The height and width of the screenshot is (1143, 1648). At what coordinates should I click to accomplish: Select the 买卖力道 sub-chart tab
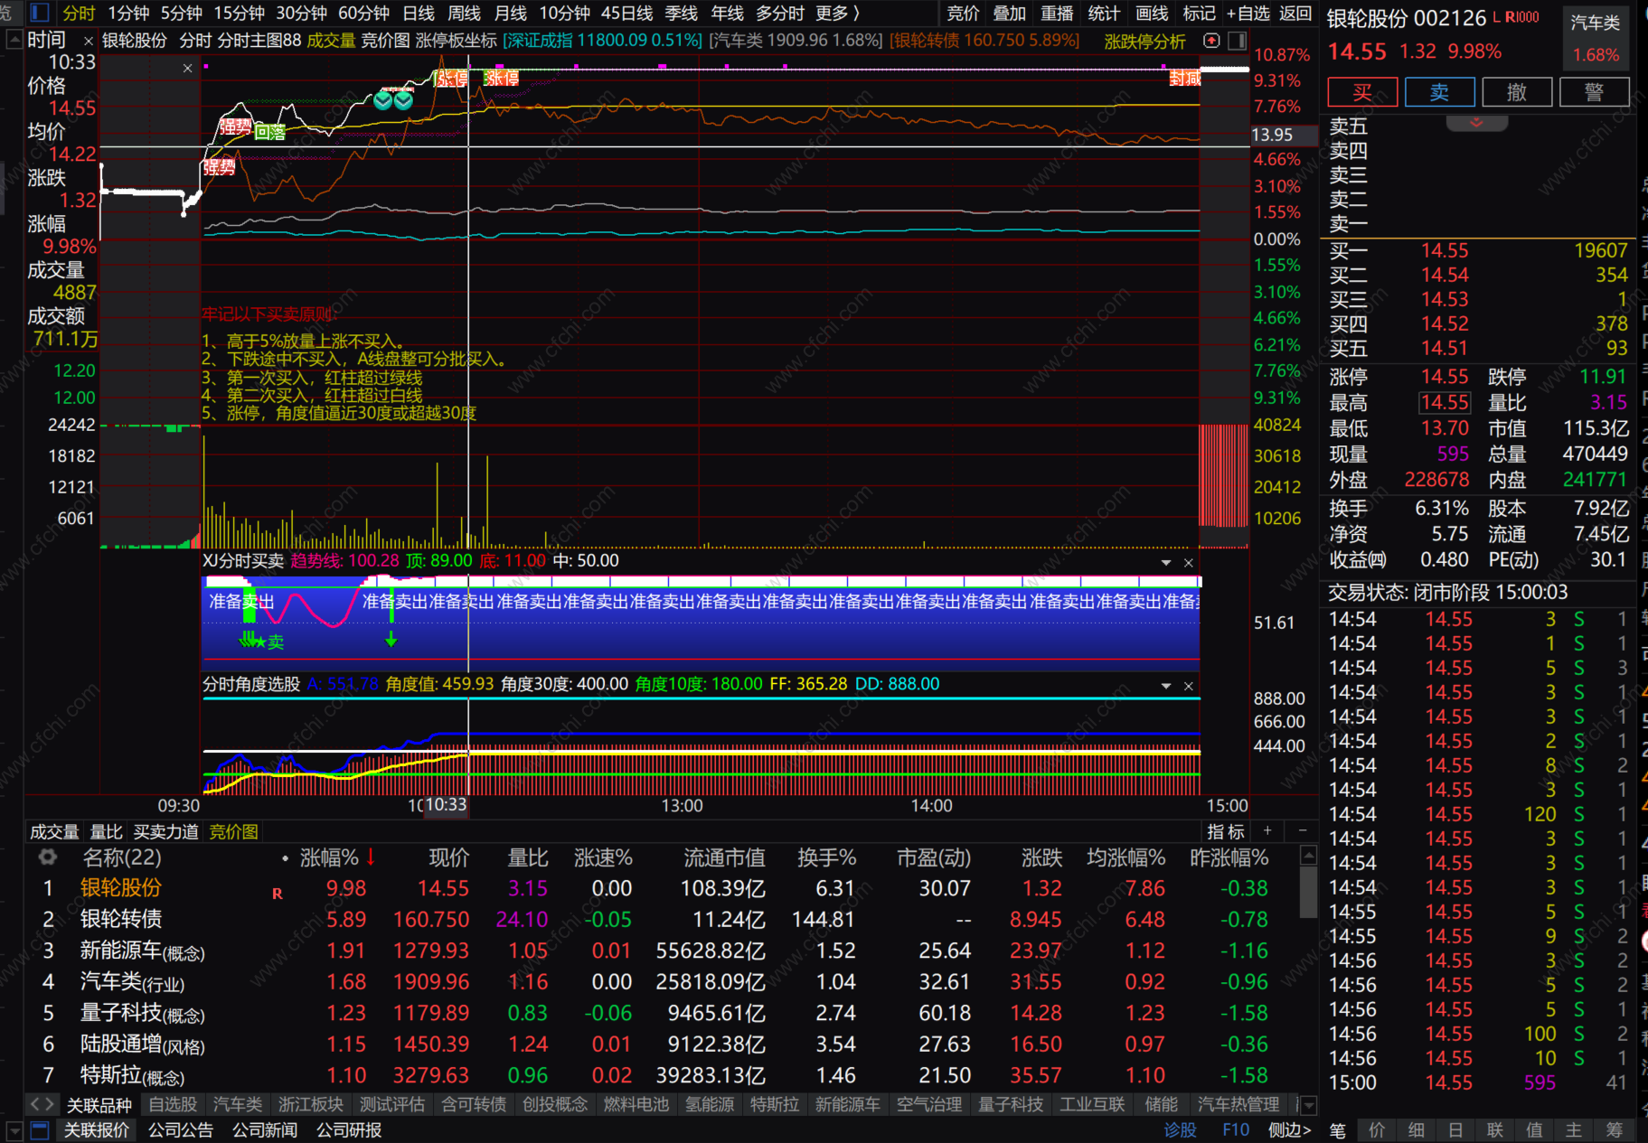165,831
